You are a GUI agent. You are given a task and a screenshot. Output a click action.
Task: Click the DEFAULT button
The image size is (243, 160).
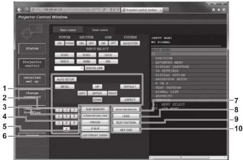(x=130, y=86)
